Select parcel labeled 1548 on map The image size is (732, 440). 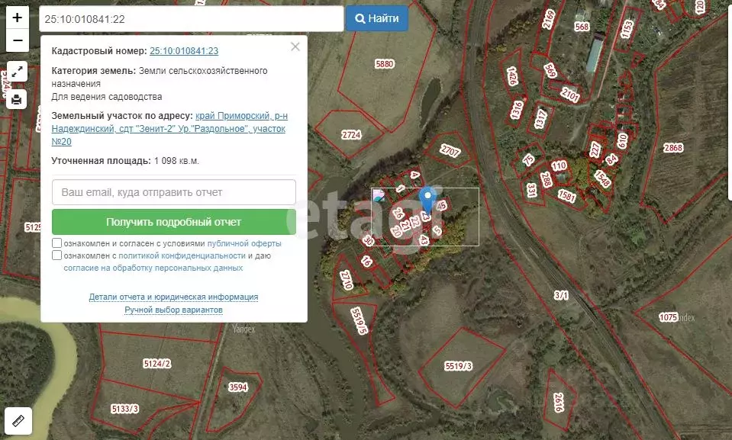click(x=602, y=178)
